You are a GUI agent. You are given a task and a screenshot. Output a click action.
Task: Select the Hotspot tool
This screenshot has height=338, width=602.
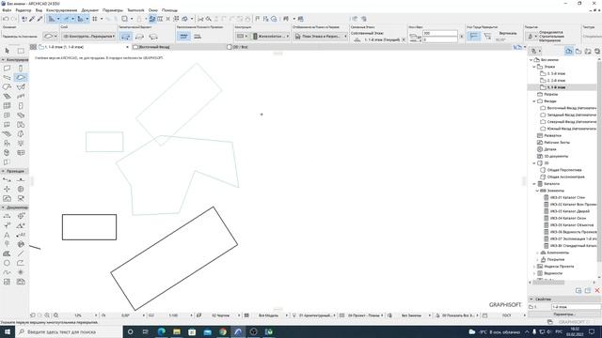(x=21, y=272)
